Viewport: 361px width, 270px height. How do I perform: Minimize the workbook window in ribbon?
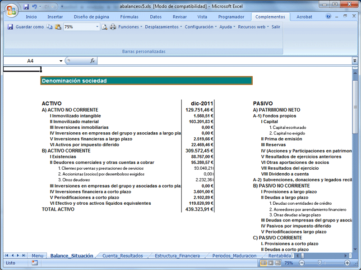pos(337,17)
